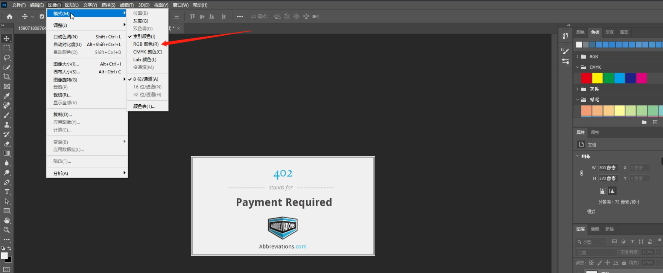
Task: Open 颜色表(T)... dialog
Action: (147, 107)
